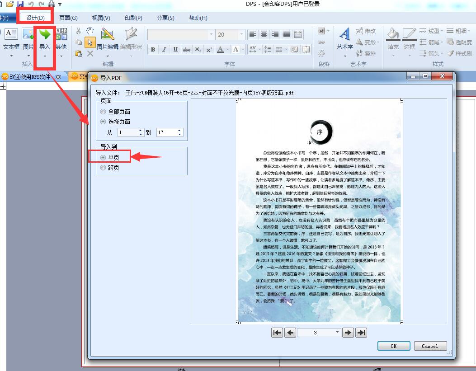This screenshot has height=371, width=476.
Task: Open the Art Text (艺术字) tool
Action: (x=344, y=34)
